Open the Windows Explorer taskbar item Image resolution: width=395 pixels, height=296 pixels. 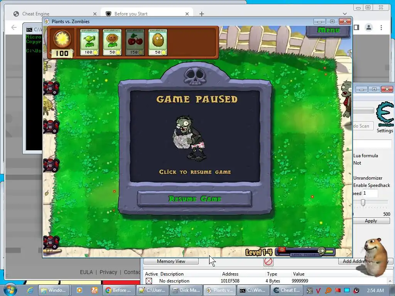54,290
